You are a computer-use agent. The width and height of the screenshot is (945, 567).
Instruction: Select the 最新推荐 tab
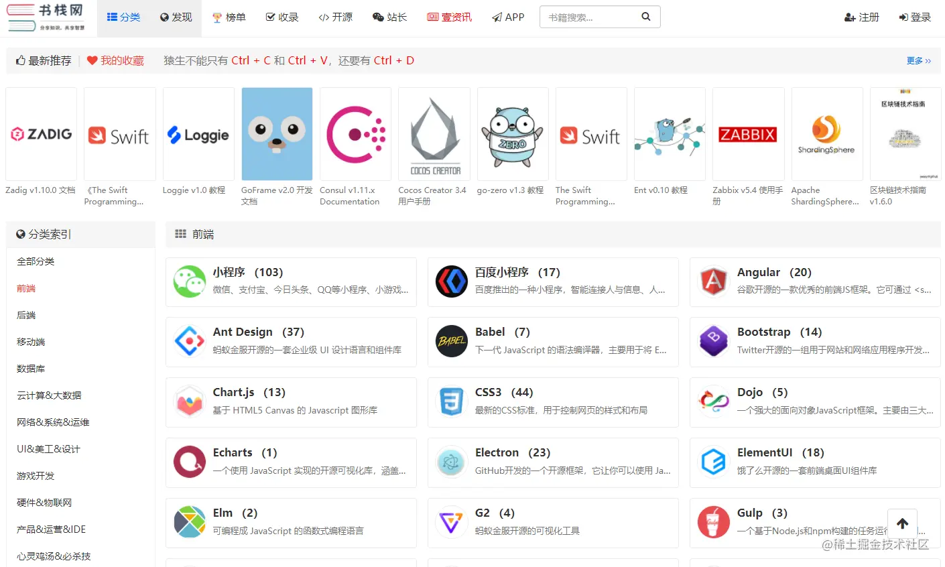point(44,60)
